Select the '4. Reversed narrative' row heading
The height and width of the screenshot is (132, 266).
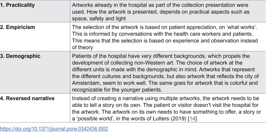27,98
